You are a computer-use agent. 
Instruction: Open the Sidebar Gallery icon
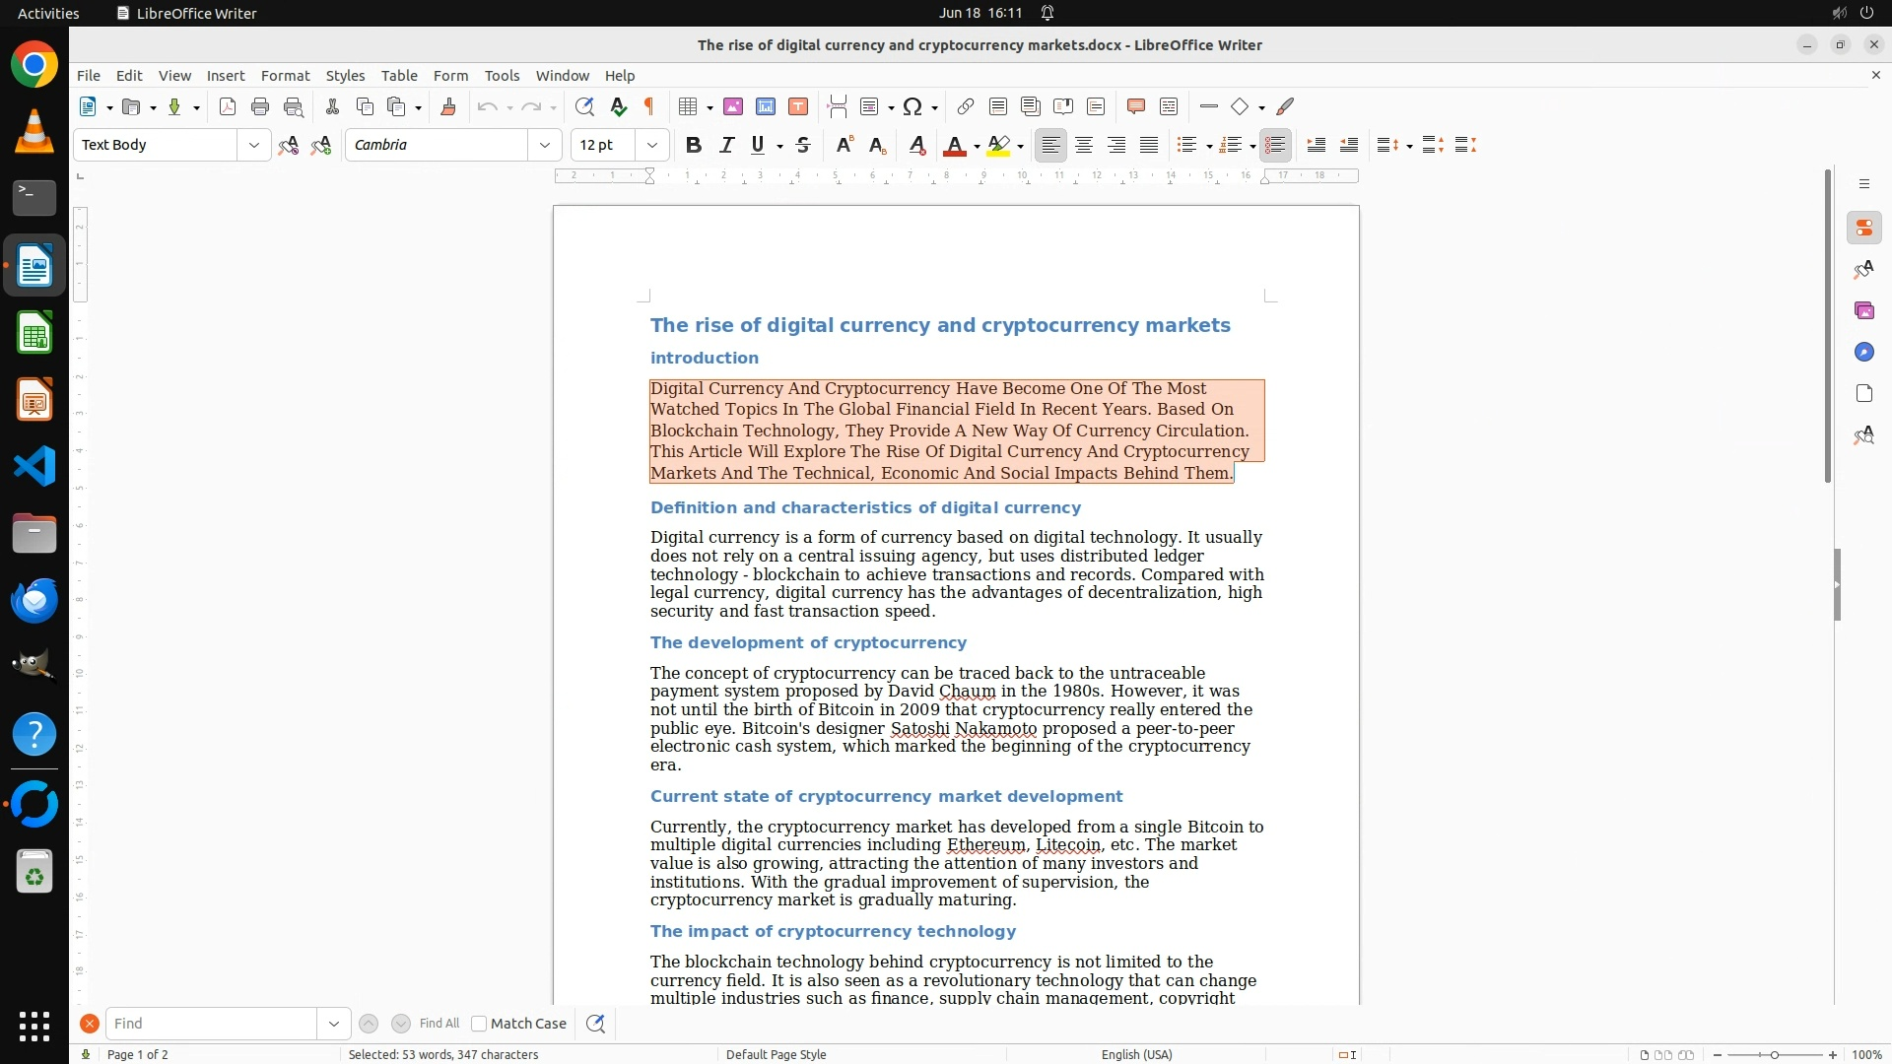coord(1863,310)
